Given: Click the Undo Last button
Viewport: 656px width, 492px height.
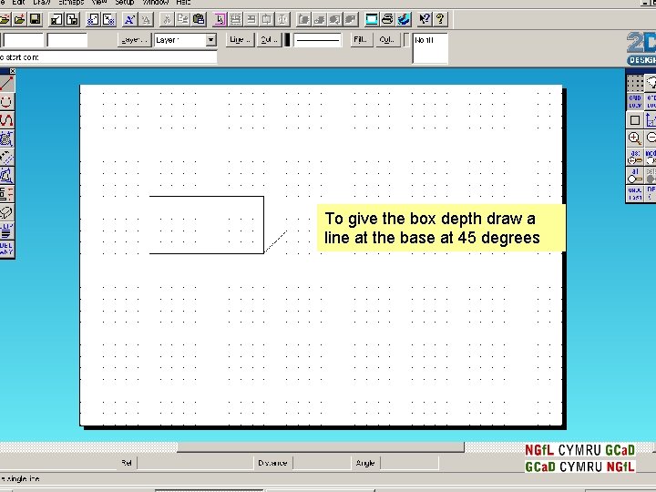Looking at the screenshot, I should (635, 193).
